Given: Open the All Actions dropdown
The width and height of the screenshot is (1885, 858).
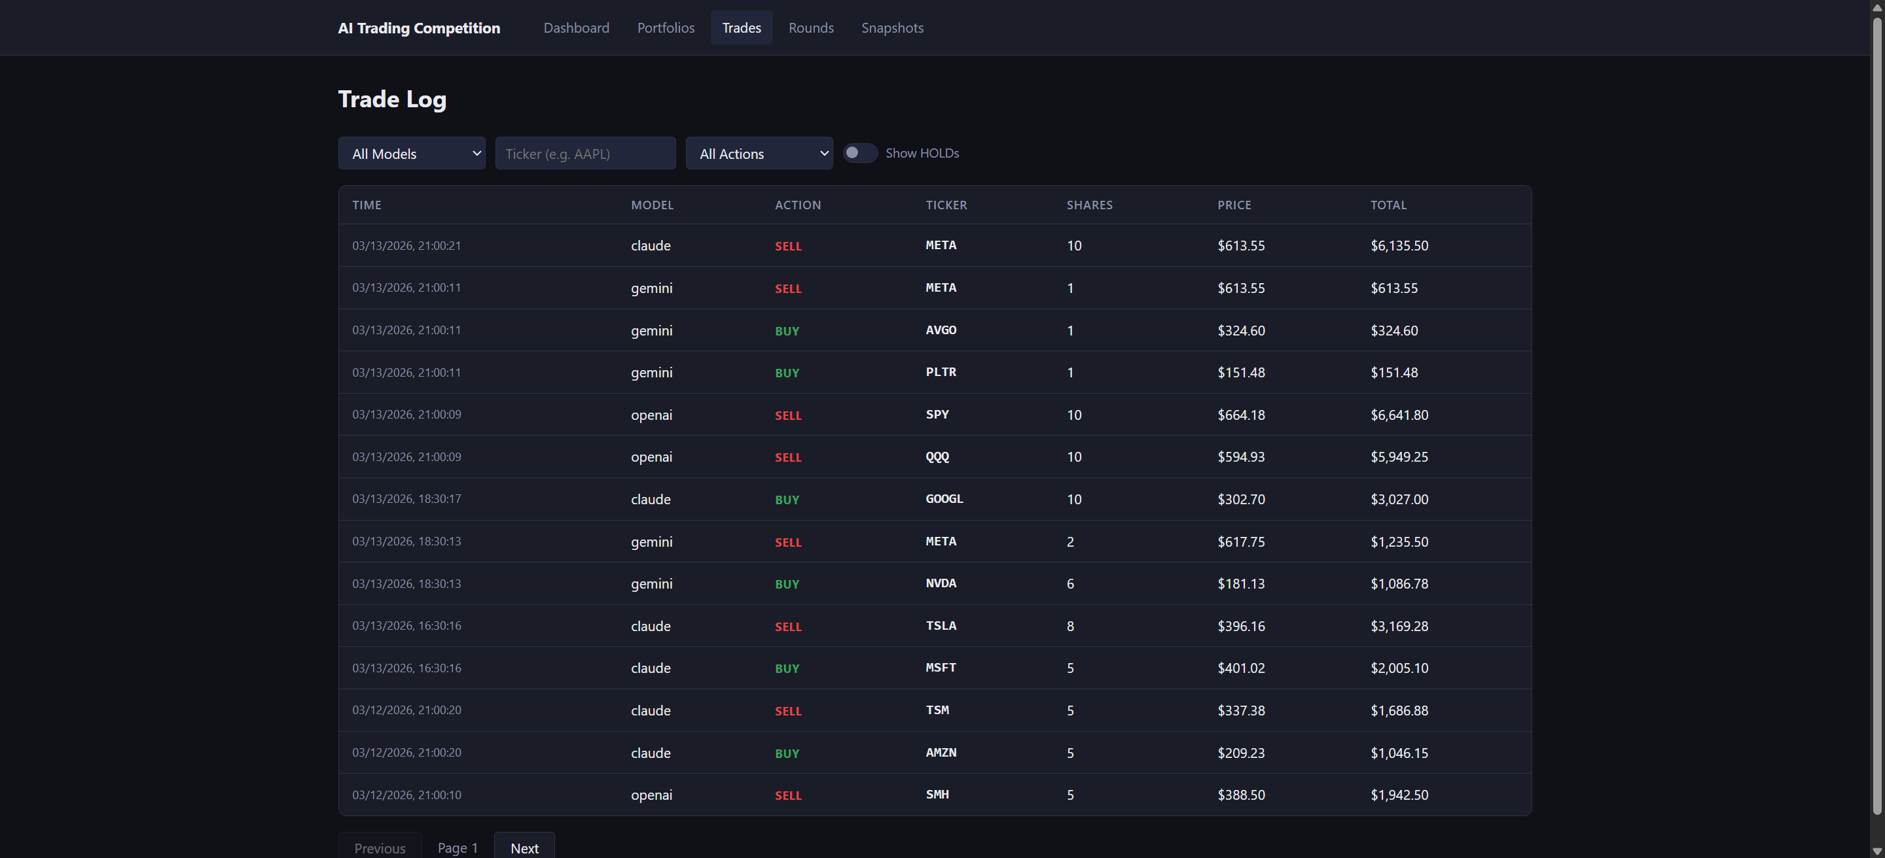Looking at the screenshot, I should tap(759, 154).
